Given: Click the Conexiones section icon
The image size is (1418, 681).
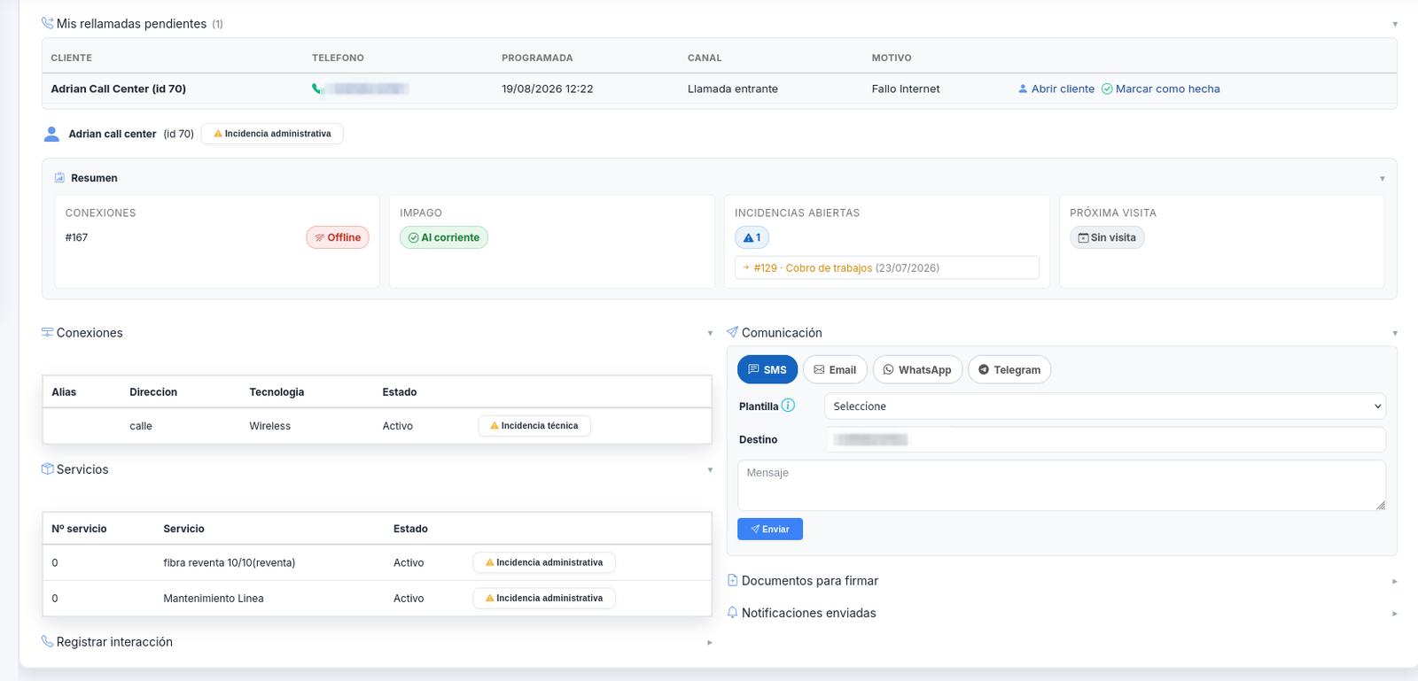Looking at the screenshot, I should pyautogui.click(x=47, y=332).
